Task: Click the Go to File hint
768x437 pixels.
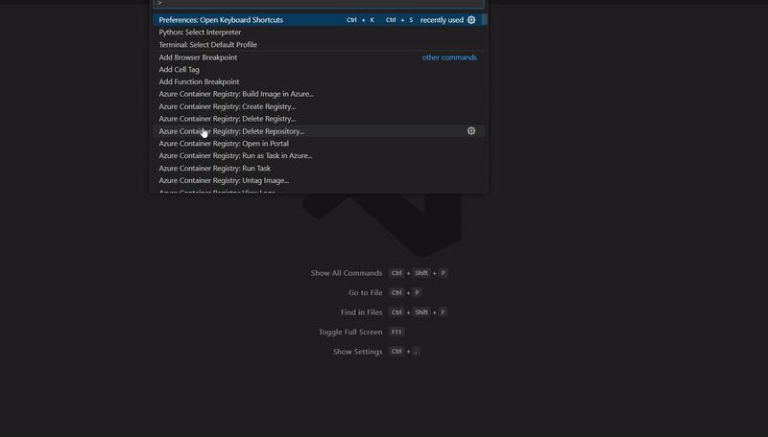Action: pos(366,293)
